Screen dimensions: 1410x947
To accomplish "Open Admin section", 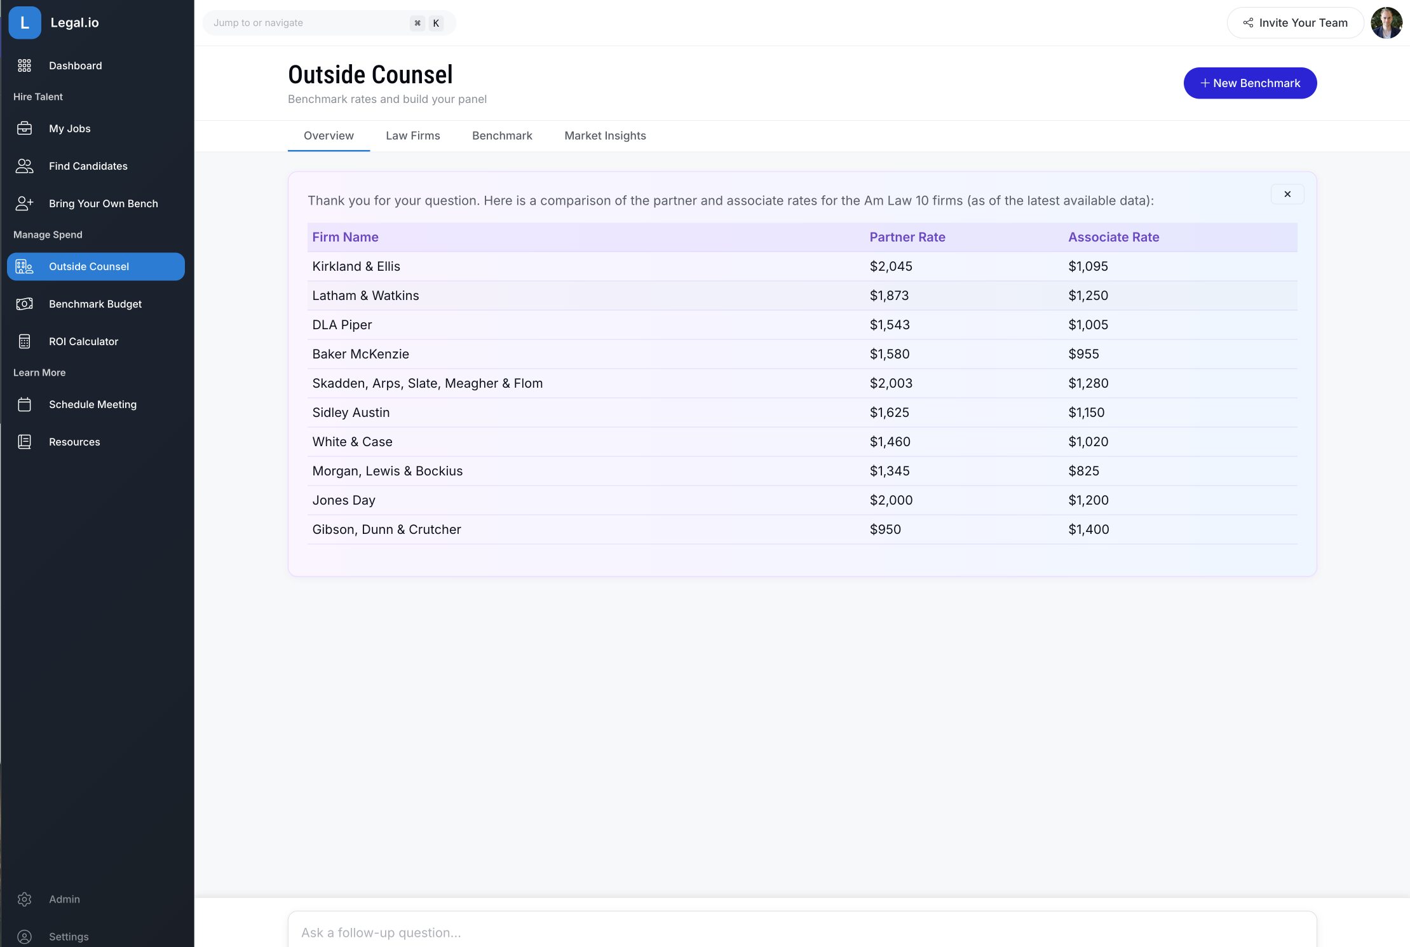I will [96, 899].
